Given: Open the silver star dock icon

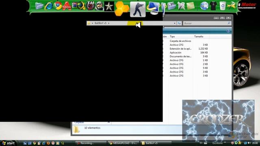Looking at the screenshot, I should [109, 6].
